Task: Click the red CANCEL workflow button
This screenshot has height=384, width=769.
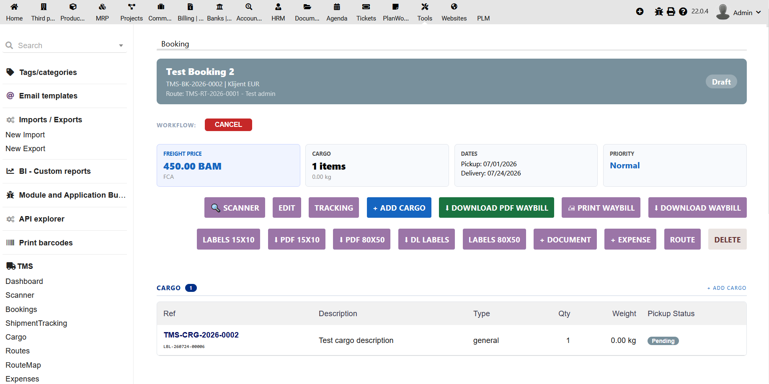Action: pos(228,125)
